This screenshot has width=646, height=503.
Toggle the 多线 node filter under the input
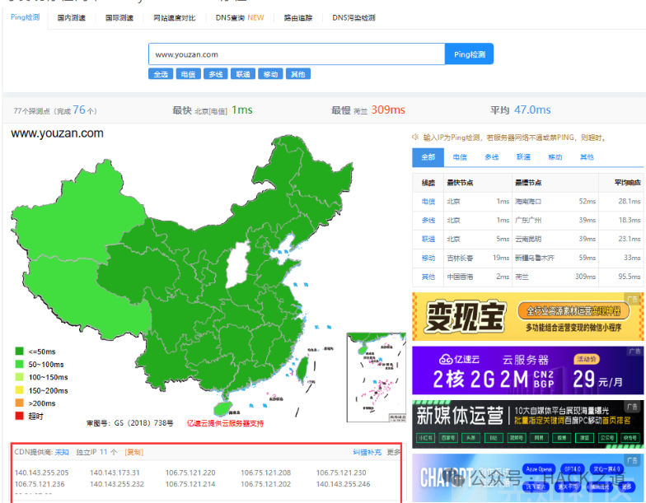tap(216, 74)
